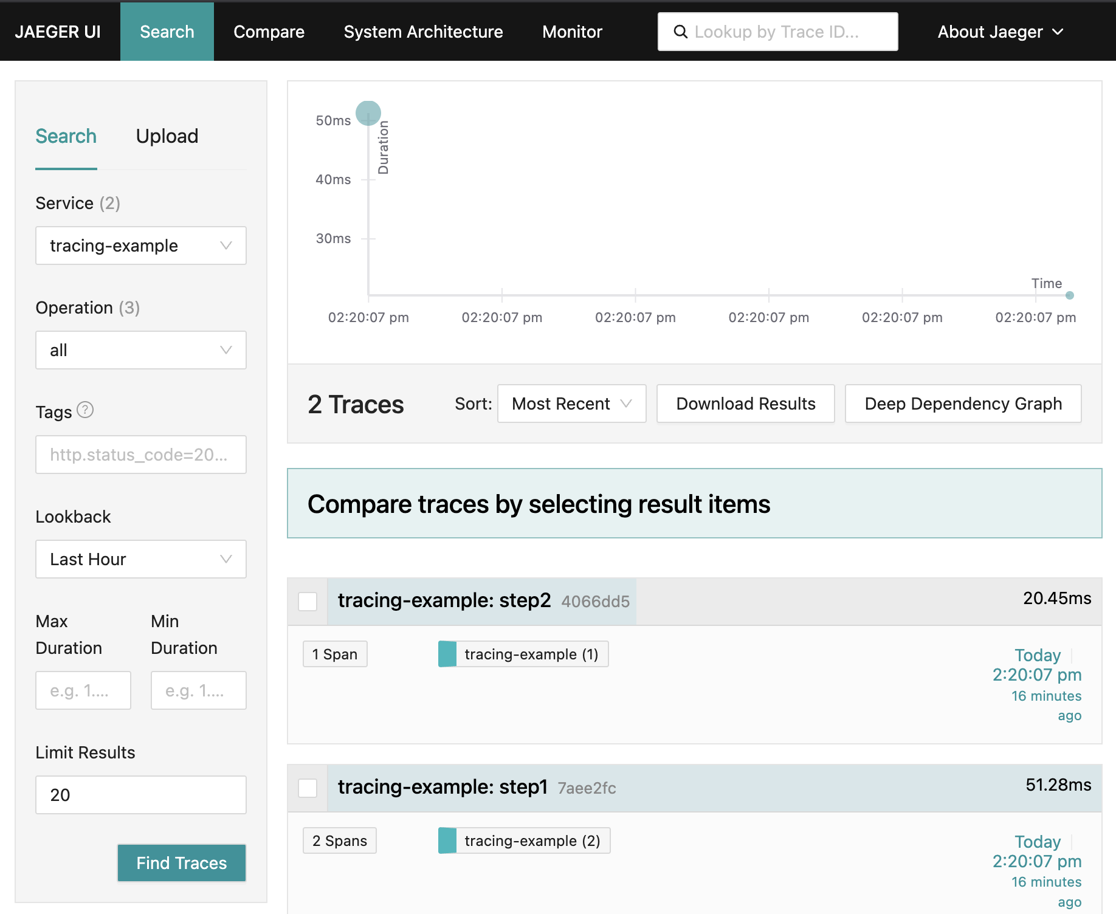Viewport: 1116px width, 914px height.
Task: Expand the About Jaeger menu
Action: click(x=1000, y=32)
